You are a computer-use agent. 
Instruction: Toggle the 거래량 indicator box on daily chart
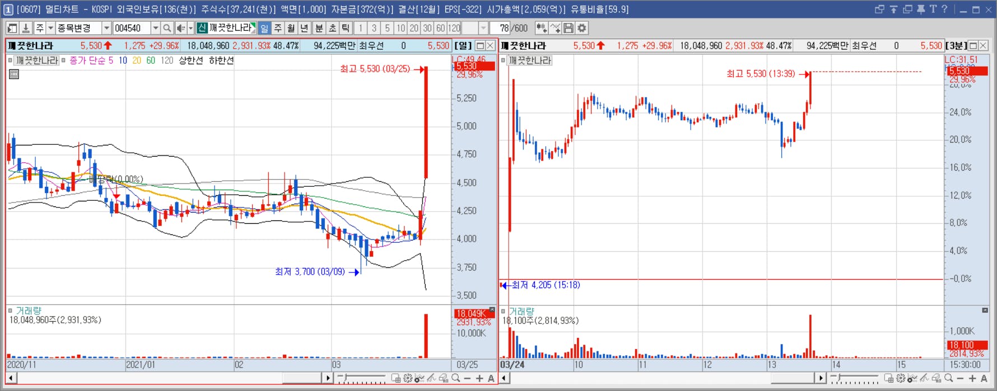point(10,310)
